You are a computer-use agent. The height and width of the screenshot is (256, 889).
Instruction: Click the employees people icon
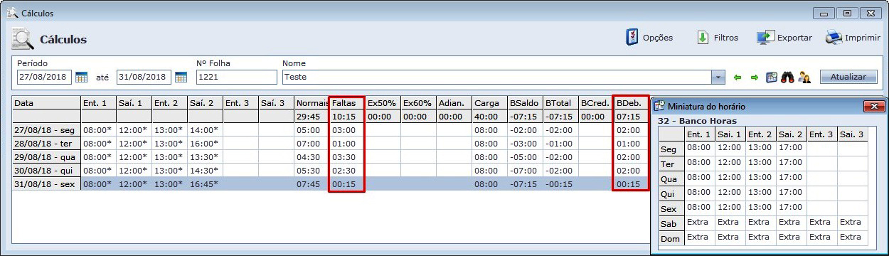click(x=804, y=77)
